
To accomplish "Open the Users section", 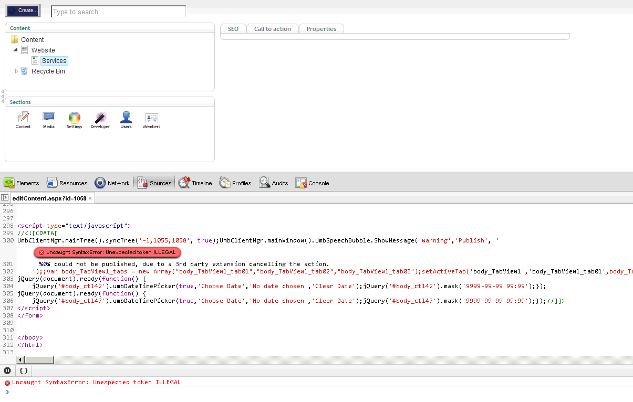I will click(126, 120).
